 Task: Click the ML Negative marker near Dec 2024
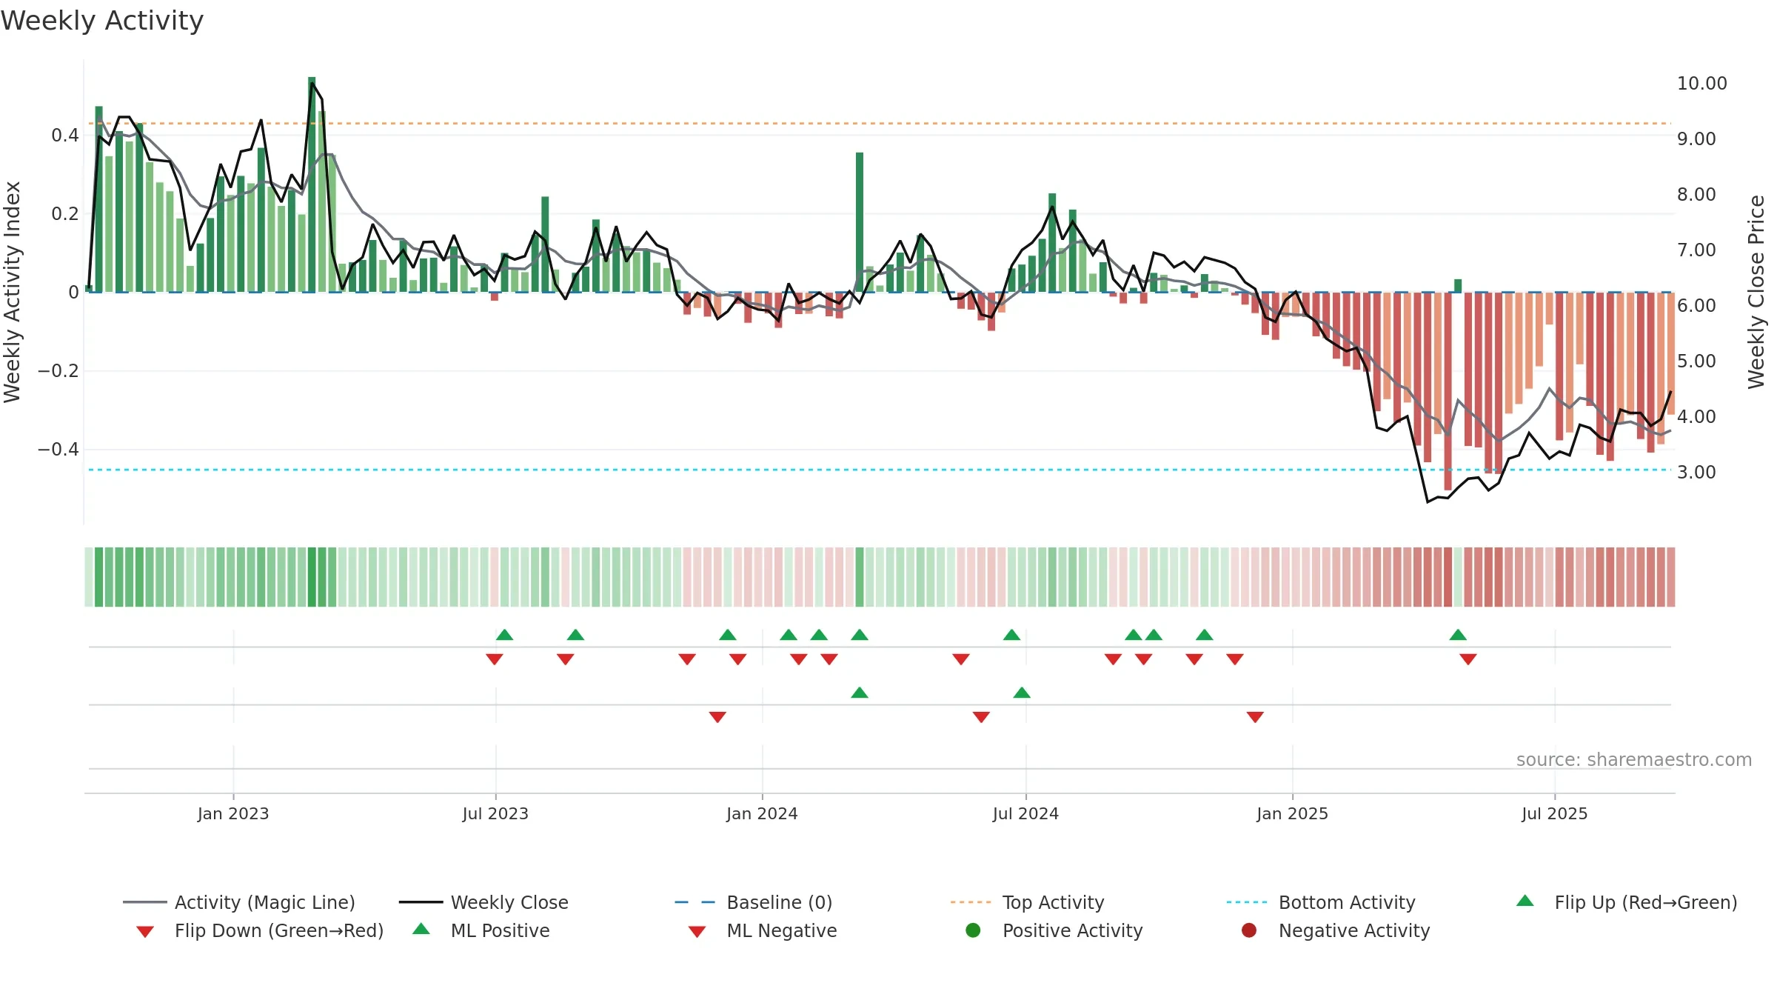click(1255, 717)
